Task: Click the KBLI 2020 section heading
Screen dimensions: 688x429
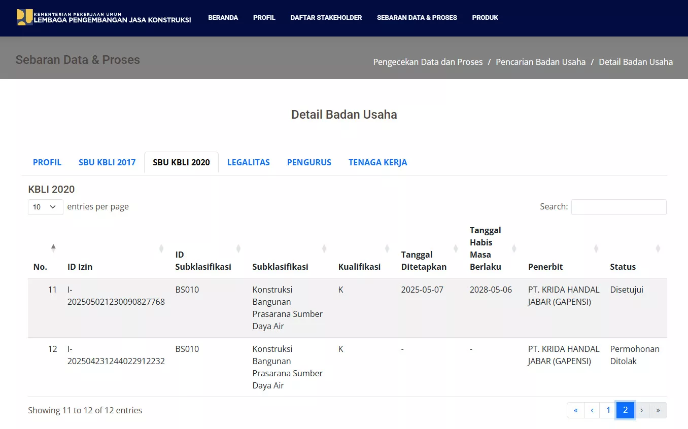Action: 51,189
